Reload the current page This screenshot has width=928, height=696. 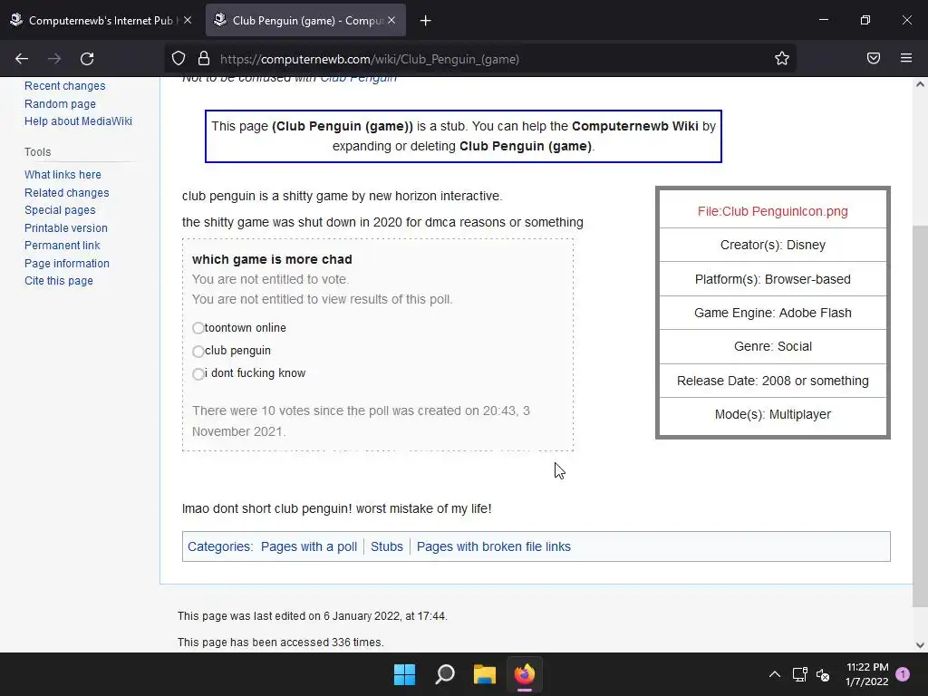tap(87, 59)
